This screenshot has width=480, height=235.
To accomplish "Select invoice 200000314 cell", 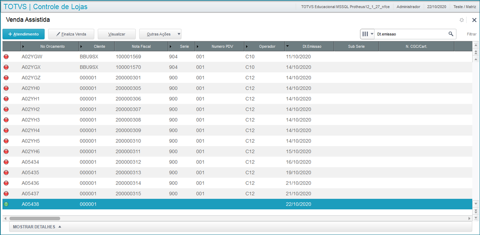I will tap(128, 183).
